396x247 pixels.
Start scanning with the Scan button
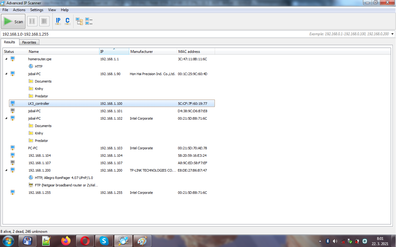pyautogui.click(x=13, y=21)
